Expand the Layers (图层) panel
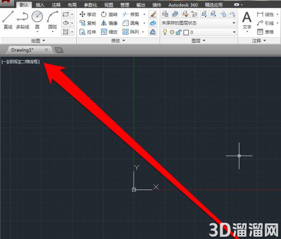This screenshot has width=281, height=239. [x=198, y=40]
